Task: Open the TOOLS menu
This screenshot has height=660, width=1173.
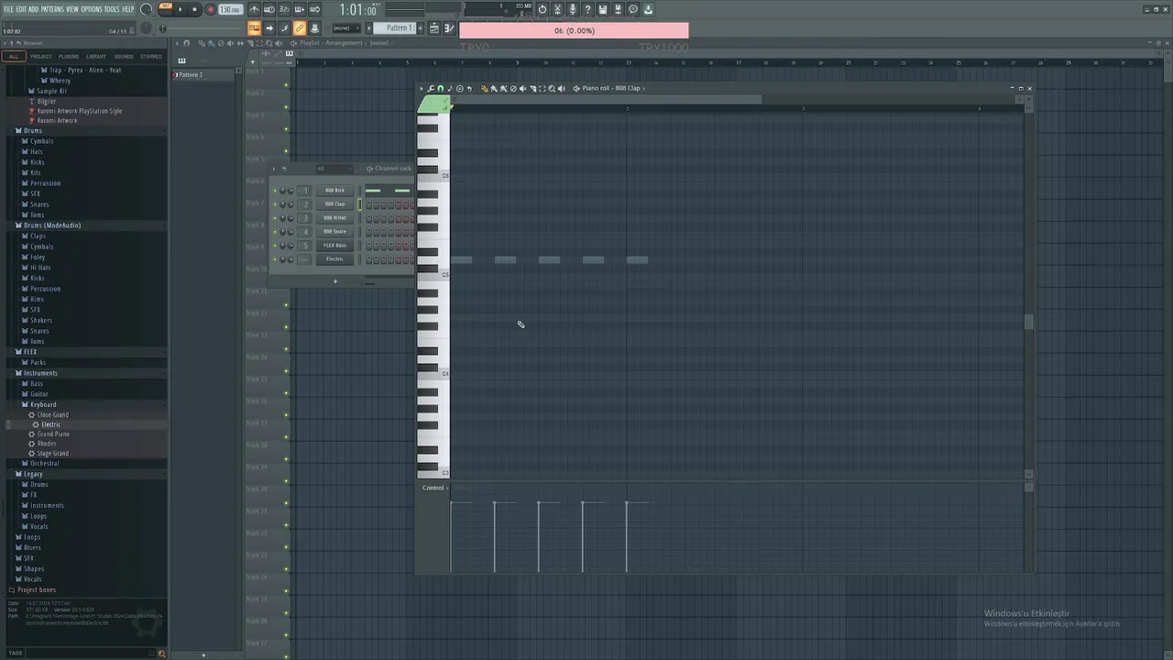Action: (x=112, y=9)
